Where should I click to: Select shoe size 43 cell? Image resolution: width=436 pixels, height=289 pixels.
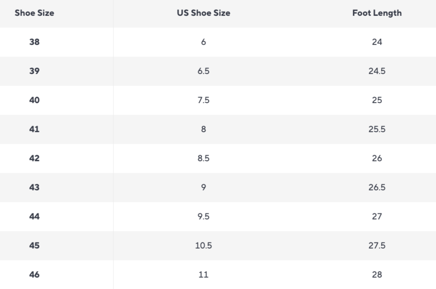pos(34,188)
